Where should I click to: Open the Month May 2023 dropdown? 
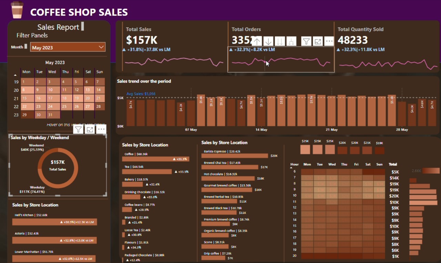68,48
